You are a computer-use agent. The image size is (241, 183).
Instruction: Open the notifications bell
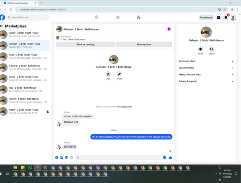(x=226, y=17)
